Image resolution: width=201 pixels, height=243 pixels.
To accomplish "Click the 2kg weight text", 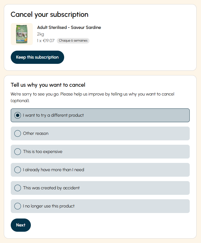I will point(40,34).
